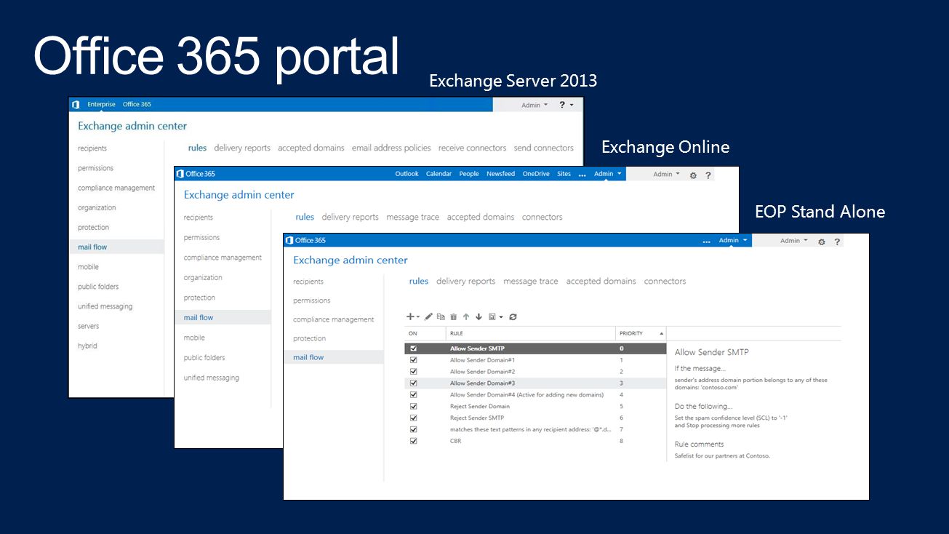The width and height of the screenshot is (949, 534).
Task: Open accepted domains tab in EOP window
Action: pyautogui.click(x=601, y=282)
